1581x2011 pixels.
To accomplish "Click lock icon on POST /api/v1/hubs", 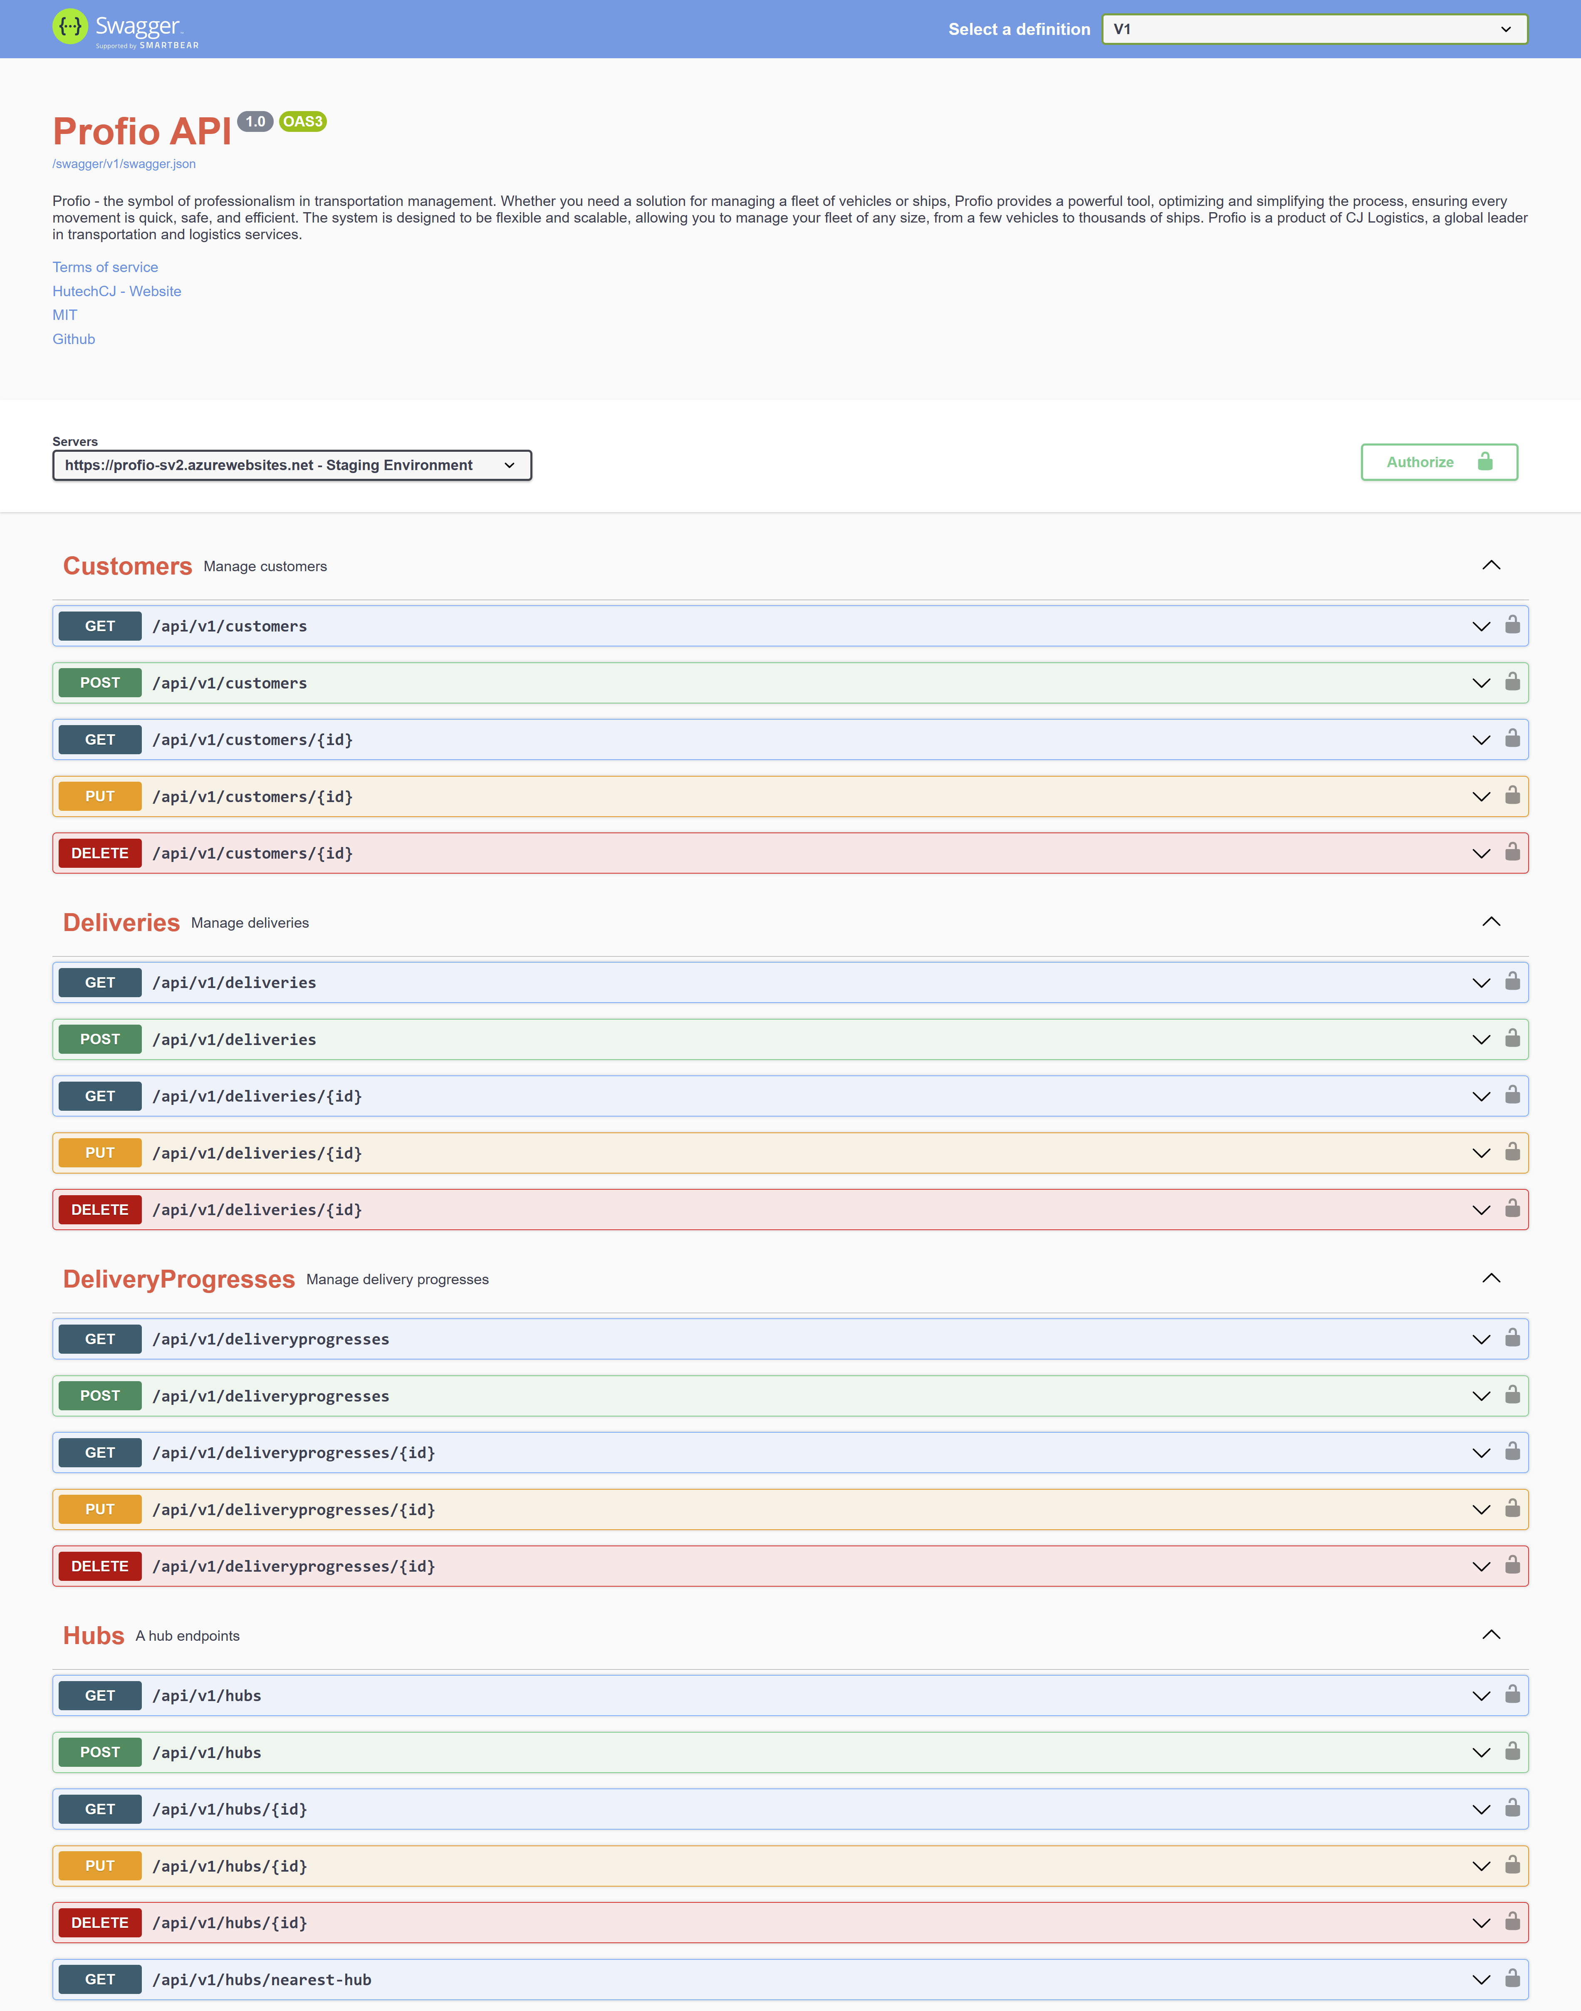I will (1512, 1751).
